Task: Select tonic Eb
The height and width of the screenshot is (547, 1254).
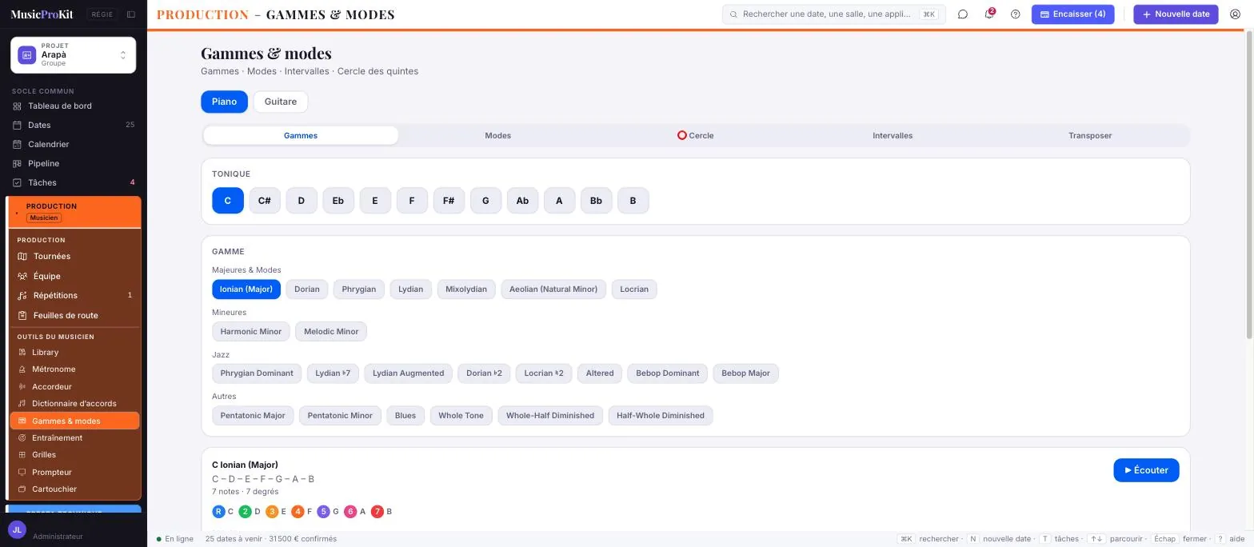Action: point(338,201)
